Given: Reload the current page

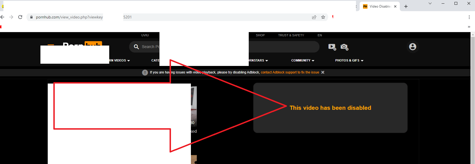Looking at the screenshot, I should 20,17.
